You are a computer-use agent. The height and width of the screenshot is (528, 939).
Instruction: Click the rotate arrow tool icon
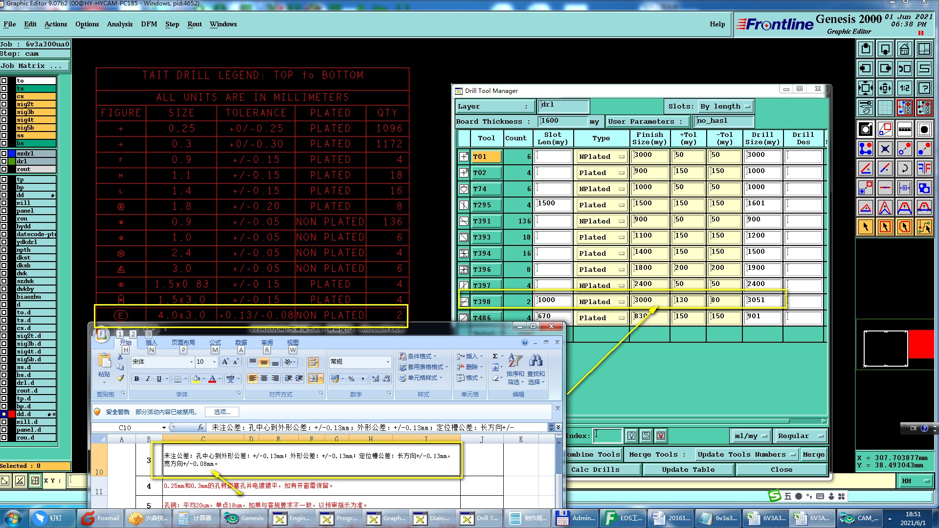(904, 168)
